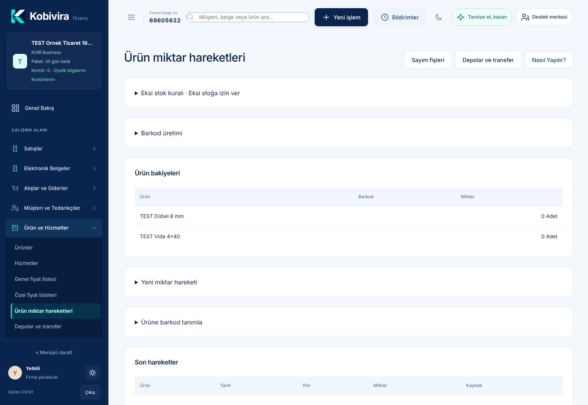Open the Destek merkezi button
Screen dimensions: 588x405
(544, 17)
